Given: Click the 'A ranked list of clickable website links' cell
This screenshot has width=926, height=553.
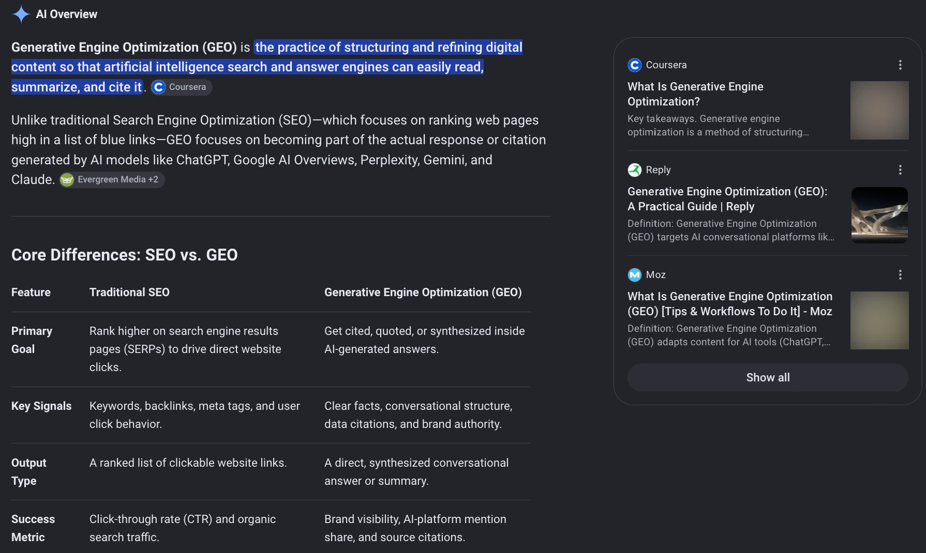Looking at the screenshot, I should [x=188, y=463].
